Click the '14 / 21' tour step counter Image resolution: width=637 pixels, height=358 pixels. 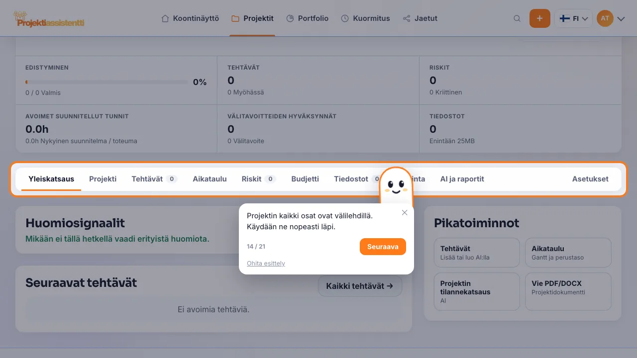tap(256, 247)
